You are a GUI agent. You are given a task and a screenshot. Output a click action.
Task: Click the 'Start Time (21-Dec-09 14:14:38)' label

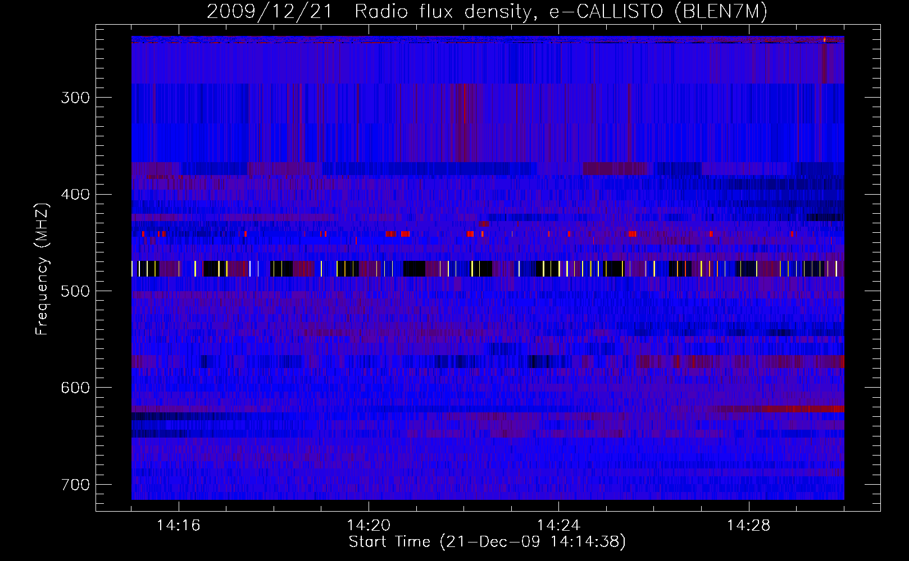pyautogui.click(x=487, y=542)
